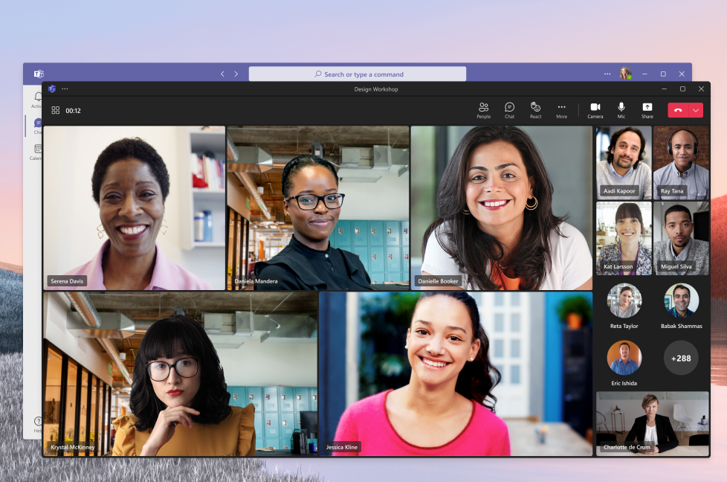Click the search or type a command box
Screen dimensions: 727x482
click(x=358, y=74)
